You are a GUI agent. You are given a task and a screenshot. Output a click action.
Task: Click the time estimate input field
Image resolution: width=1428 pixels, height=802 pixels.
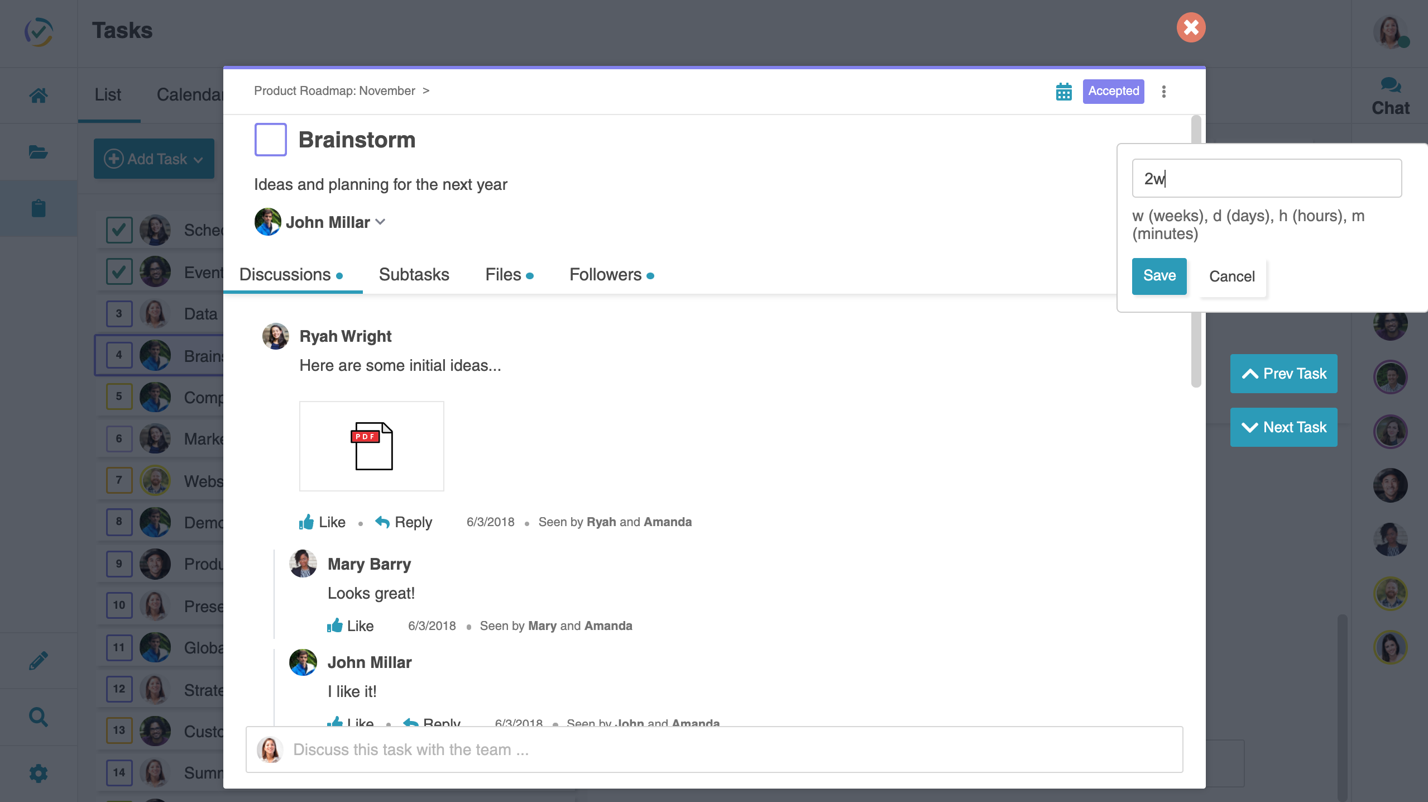pos(1267,178)
